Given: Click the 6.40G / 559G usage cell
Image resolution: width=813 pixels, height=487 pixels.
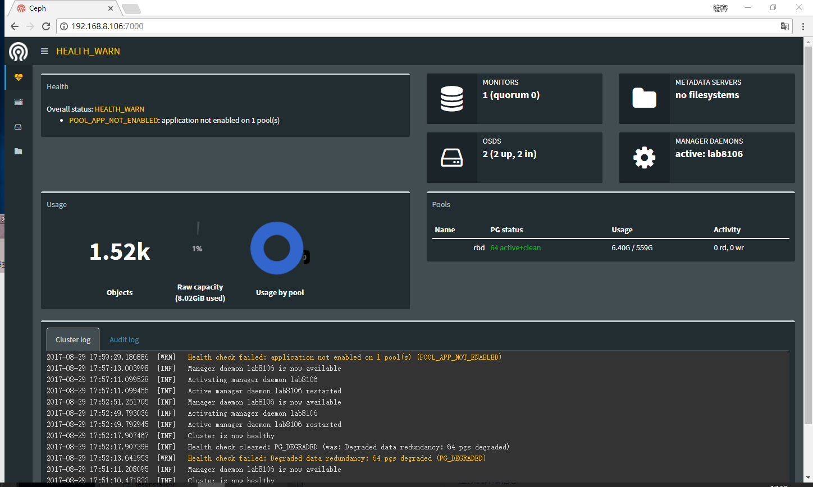Looking at the screenshot, I should 632,247.
